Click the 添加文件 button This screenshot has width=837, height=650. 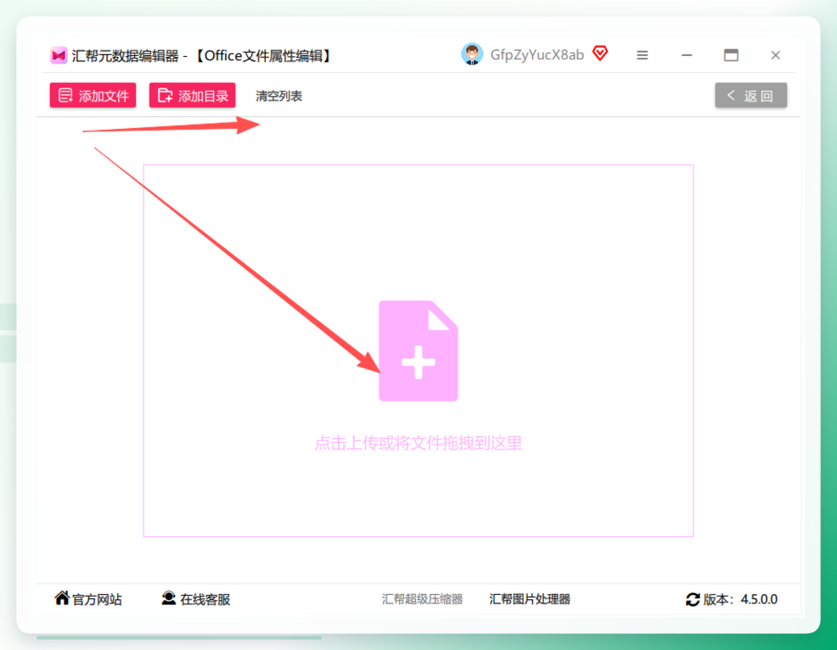93,96
